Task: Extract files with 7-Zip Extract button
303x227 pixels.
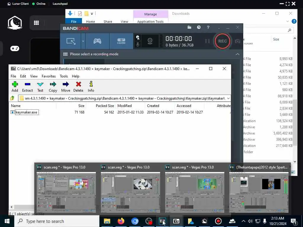Action: coord(28,87)
